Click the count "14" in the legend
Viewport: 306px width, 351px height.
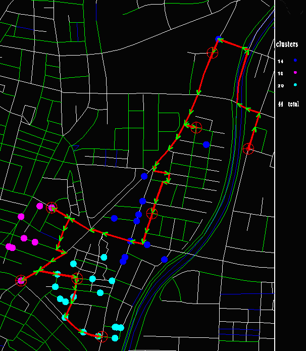(x=280, y=61)
